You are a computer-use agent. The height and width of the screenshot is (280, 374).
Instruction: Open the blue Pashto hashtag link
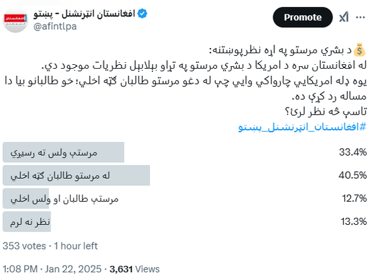(x=302, y=127)
